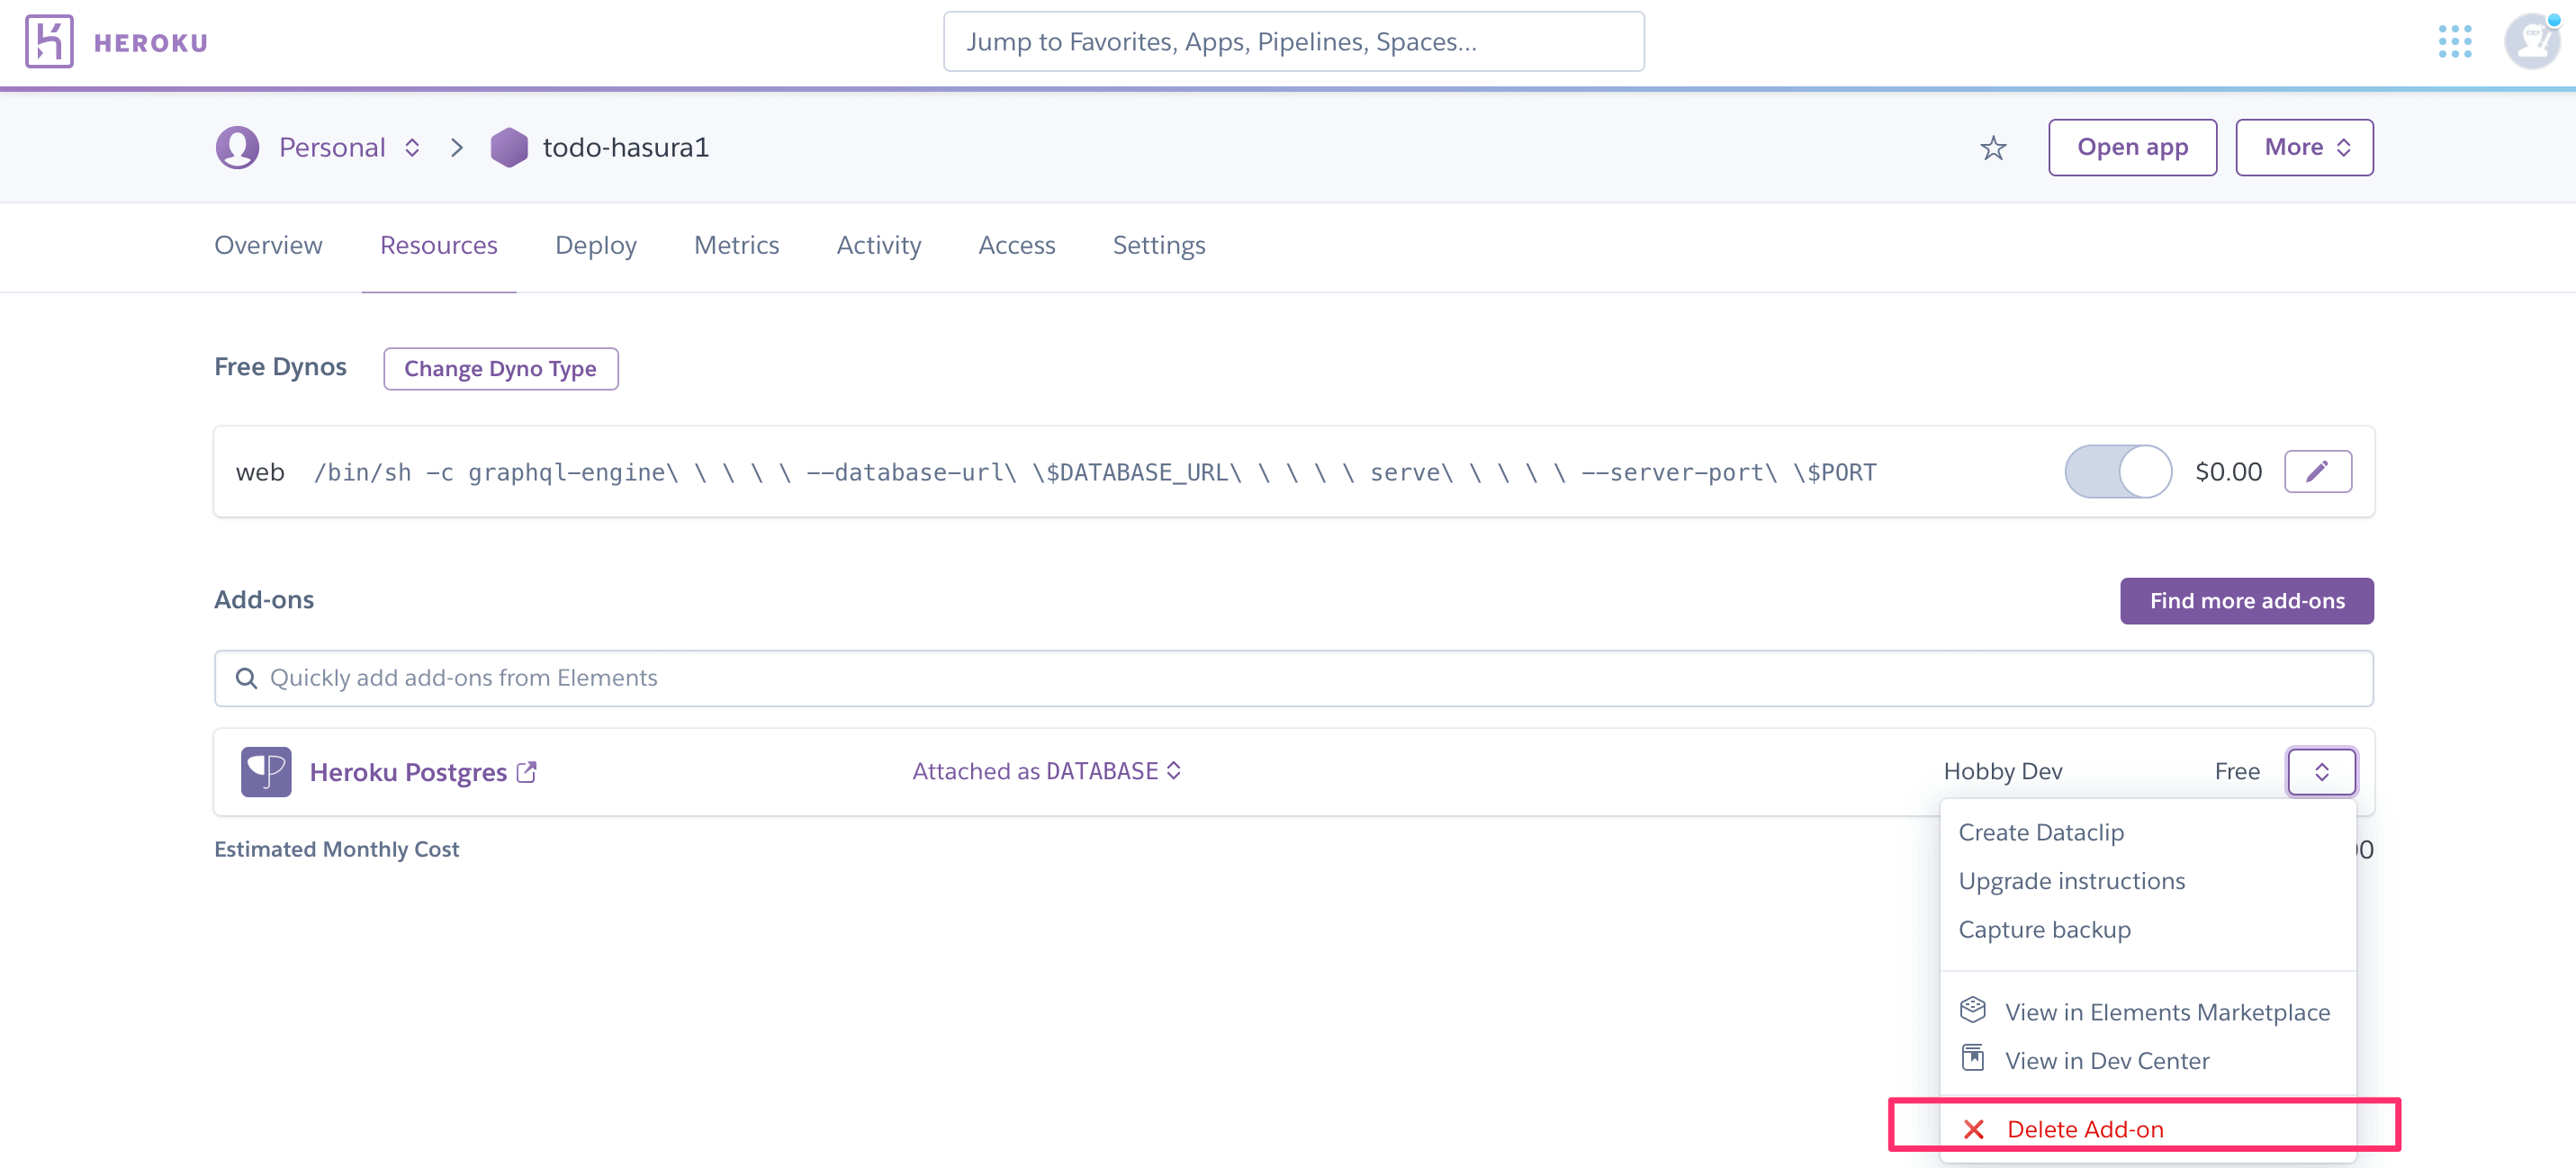
Task: Open the user avatar menu
Action: 2530,42
